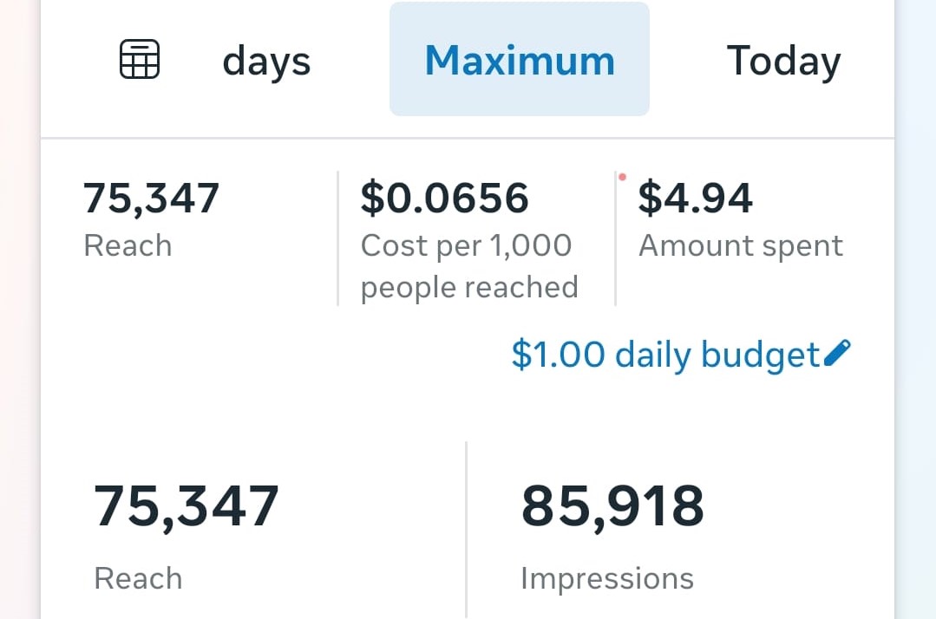The width and height of the screenshot is (936, 619).
Task: Click the divider between large Reach and Impressions
Action: 467,529
